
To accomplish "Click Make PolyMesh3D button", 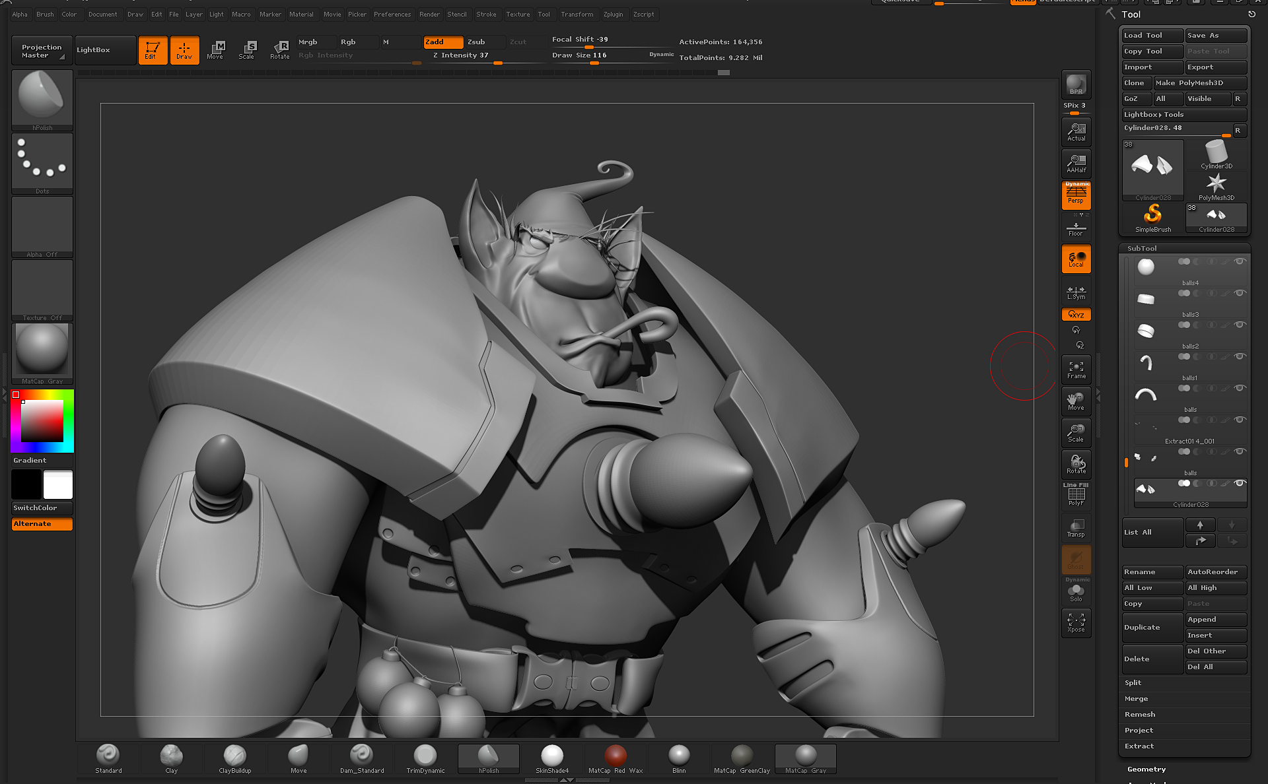I will tap(1200, 83).
